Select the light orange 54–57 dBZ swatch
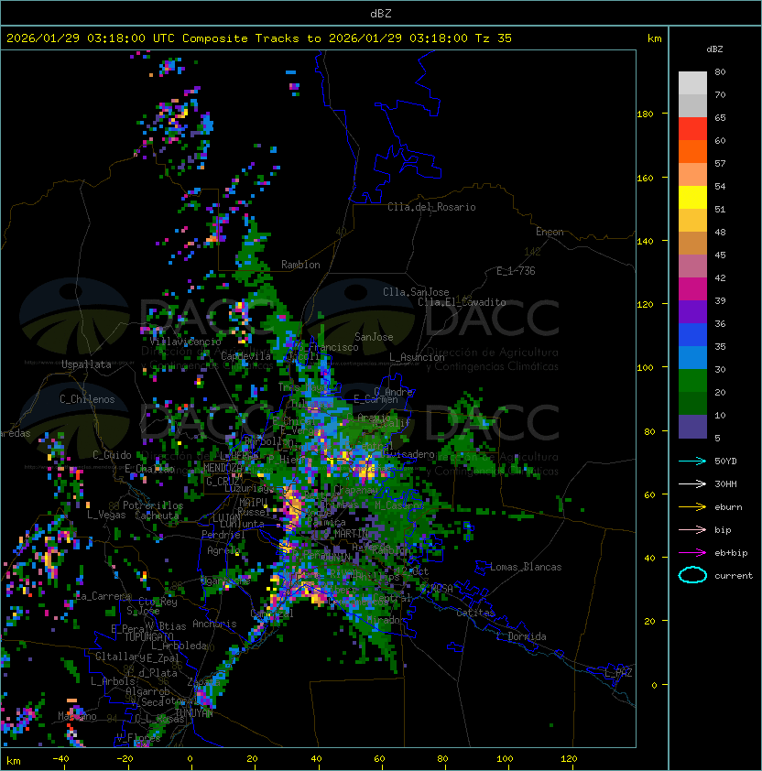 pos(692,175)
